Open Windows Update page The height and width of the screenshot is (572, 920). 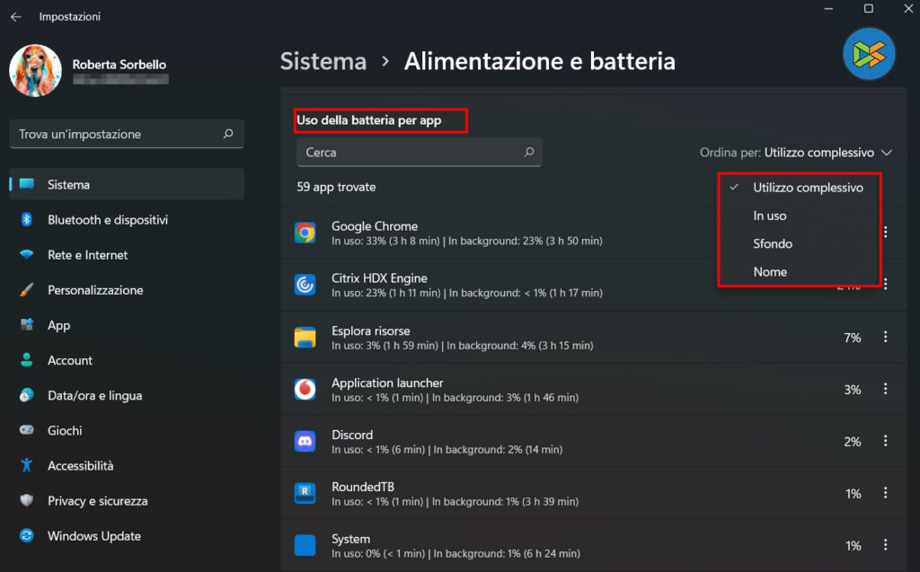pos(93,536)
